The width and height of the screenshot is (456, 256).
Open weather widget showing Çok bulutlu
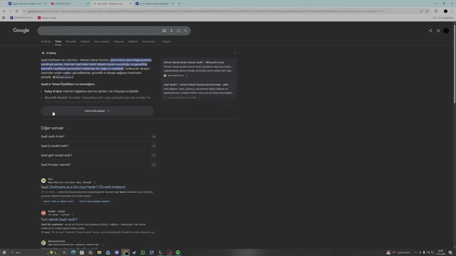[x=398, y=252]
